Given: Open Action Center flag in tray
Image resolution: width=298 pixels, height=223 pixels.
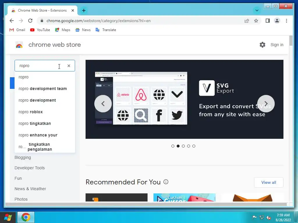Looking at the screenshot, I should pos(254,217).
